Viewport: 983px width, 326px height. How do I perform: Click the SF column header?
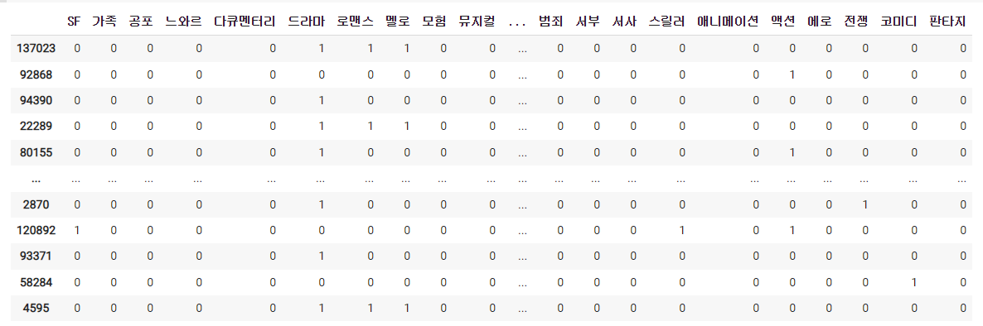tap(74, 22)
